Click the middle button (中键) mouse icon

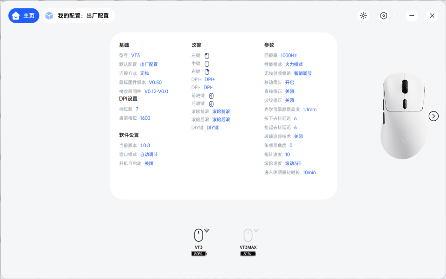(x=206, y=63)
